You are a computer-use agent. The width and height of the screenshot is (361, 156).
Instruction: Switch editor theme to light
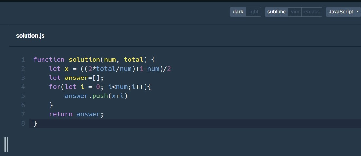coord(253,12)
